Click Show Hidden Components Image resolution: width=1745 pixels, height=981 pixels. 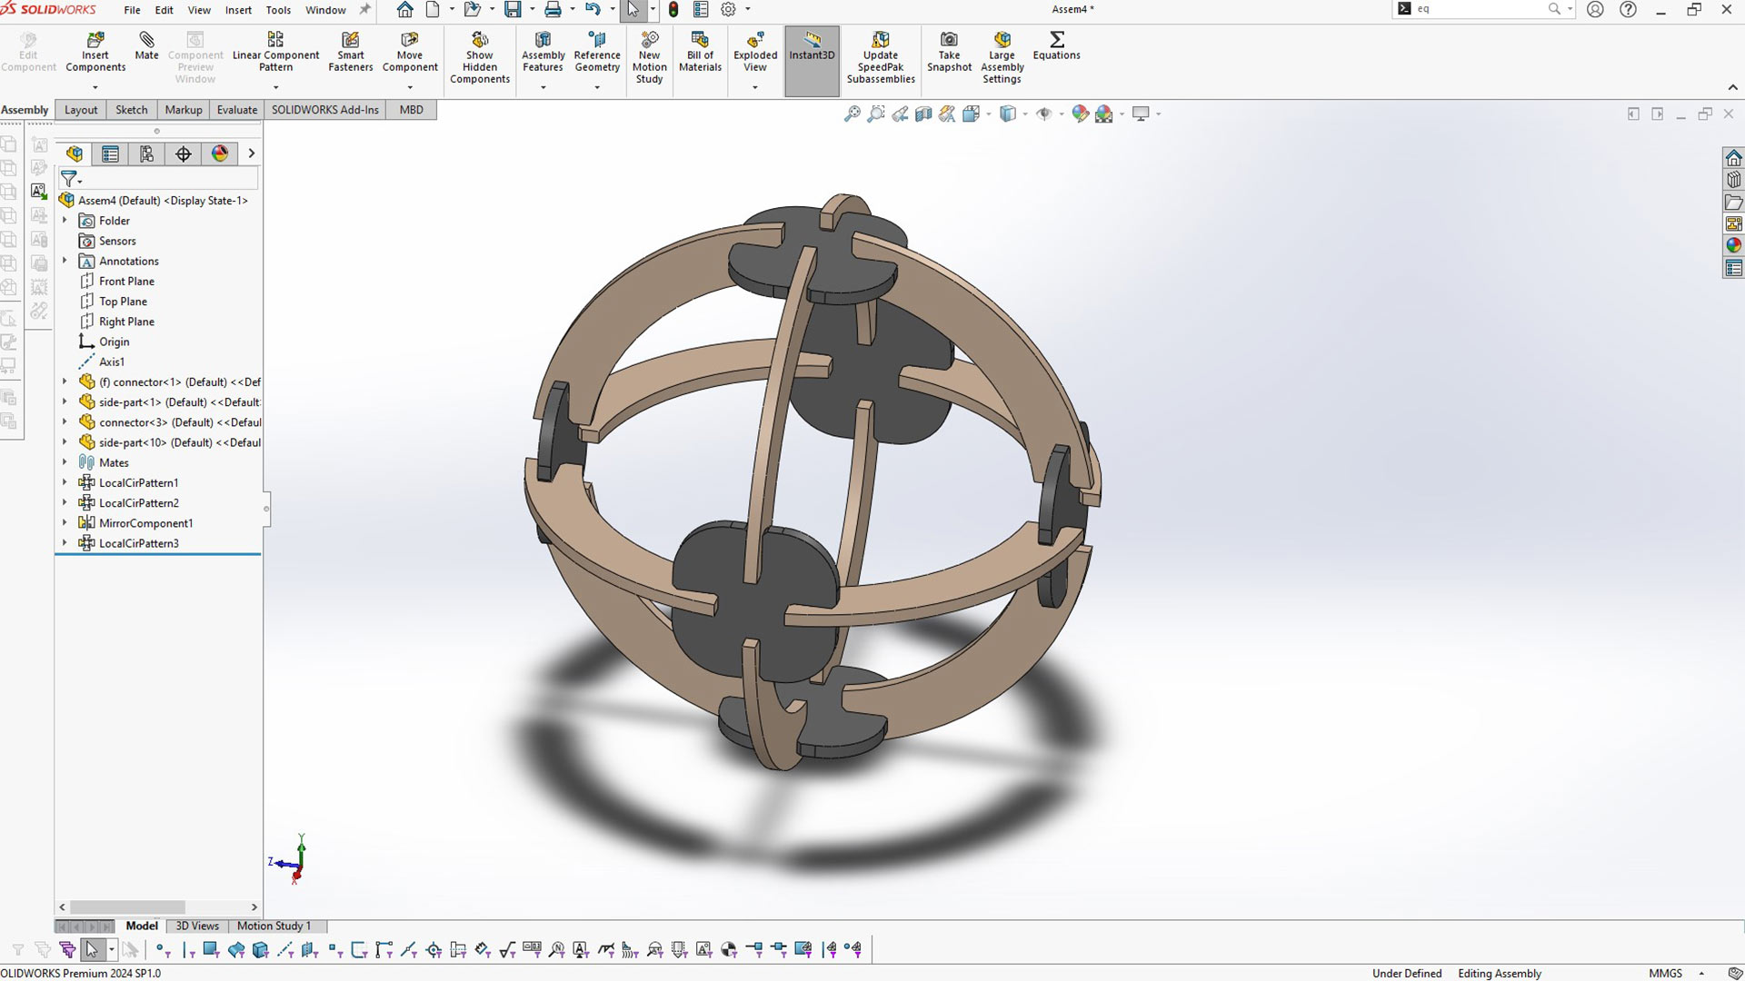pyautogui.click(x=480, y=58)
